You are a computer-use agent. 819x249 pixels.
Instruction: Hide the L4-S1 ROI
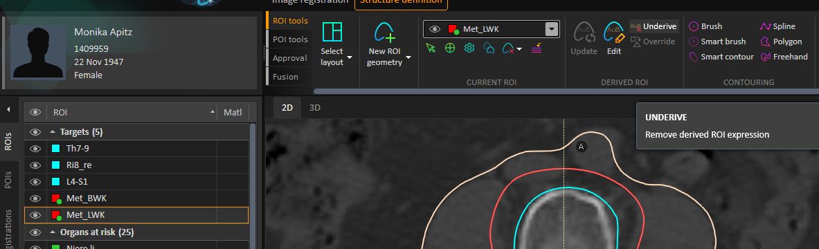tap(35, 182)
